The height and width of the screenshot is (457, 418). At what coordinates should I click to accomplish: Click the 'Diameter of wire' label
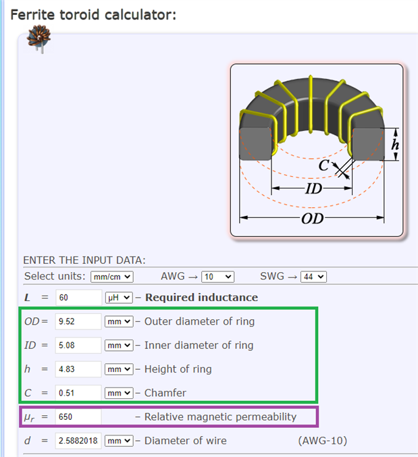pyautogui.click(x=186, y=441)
